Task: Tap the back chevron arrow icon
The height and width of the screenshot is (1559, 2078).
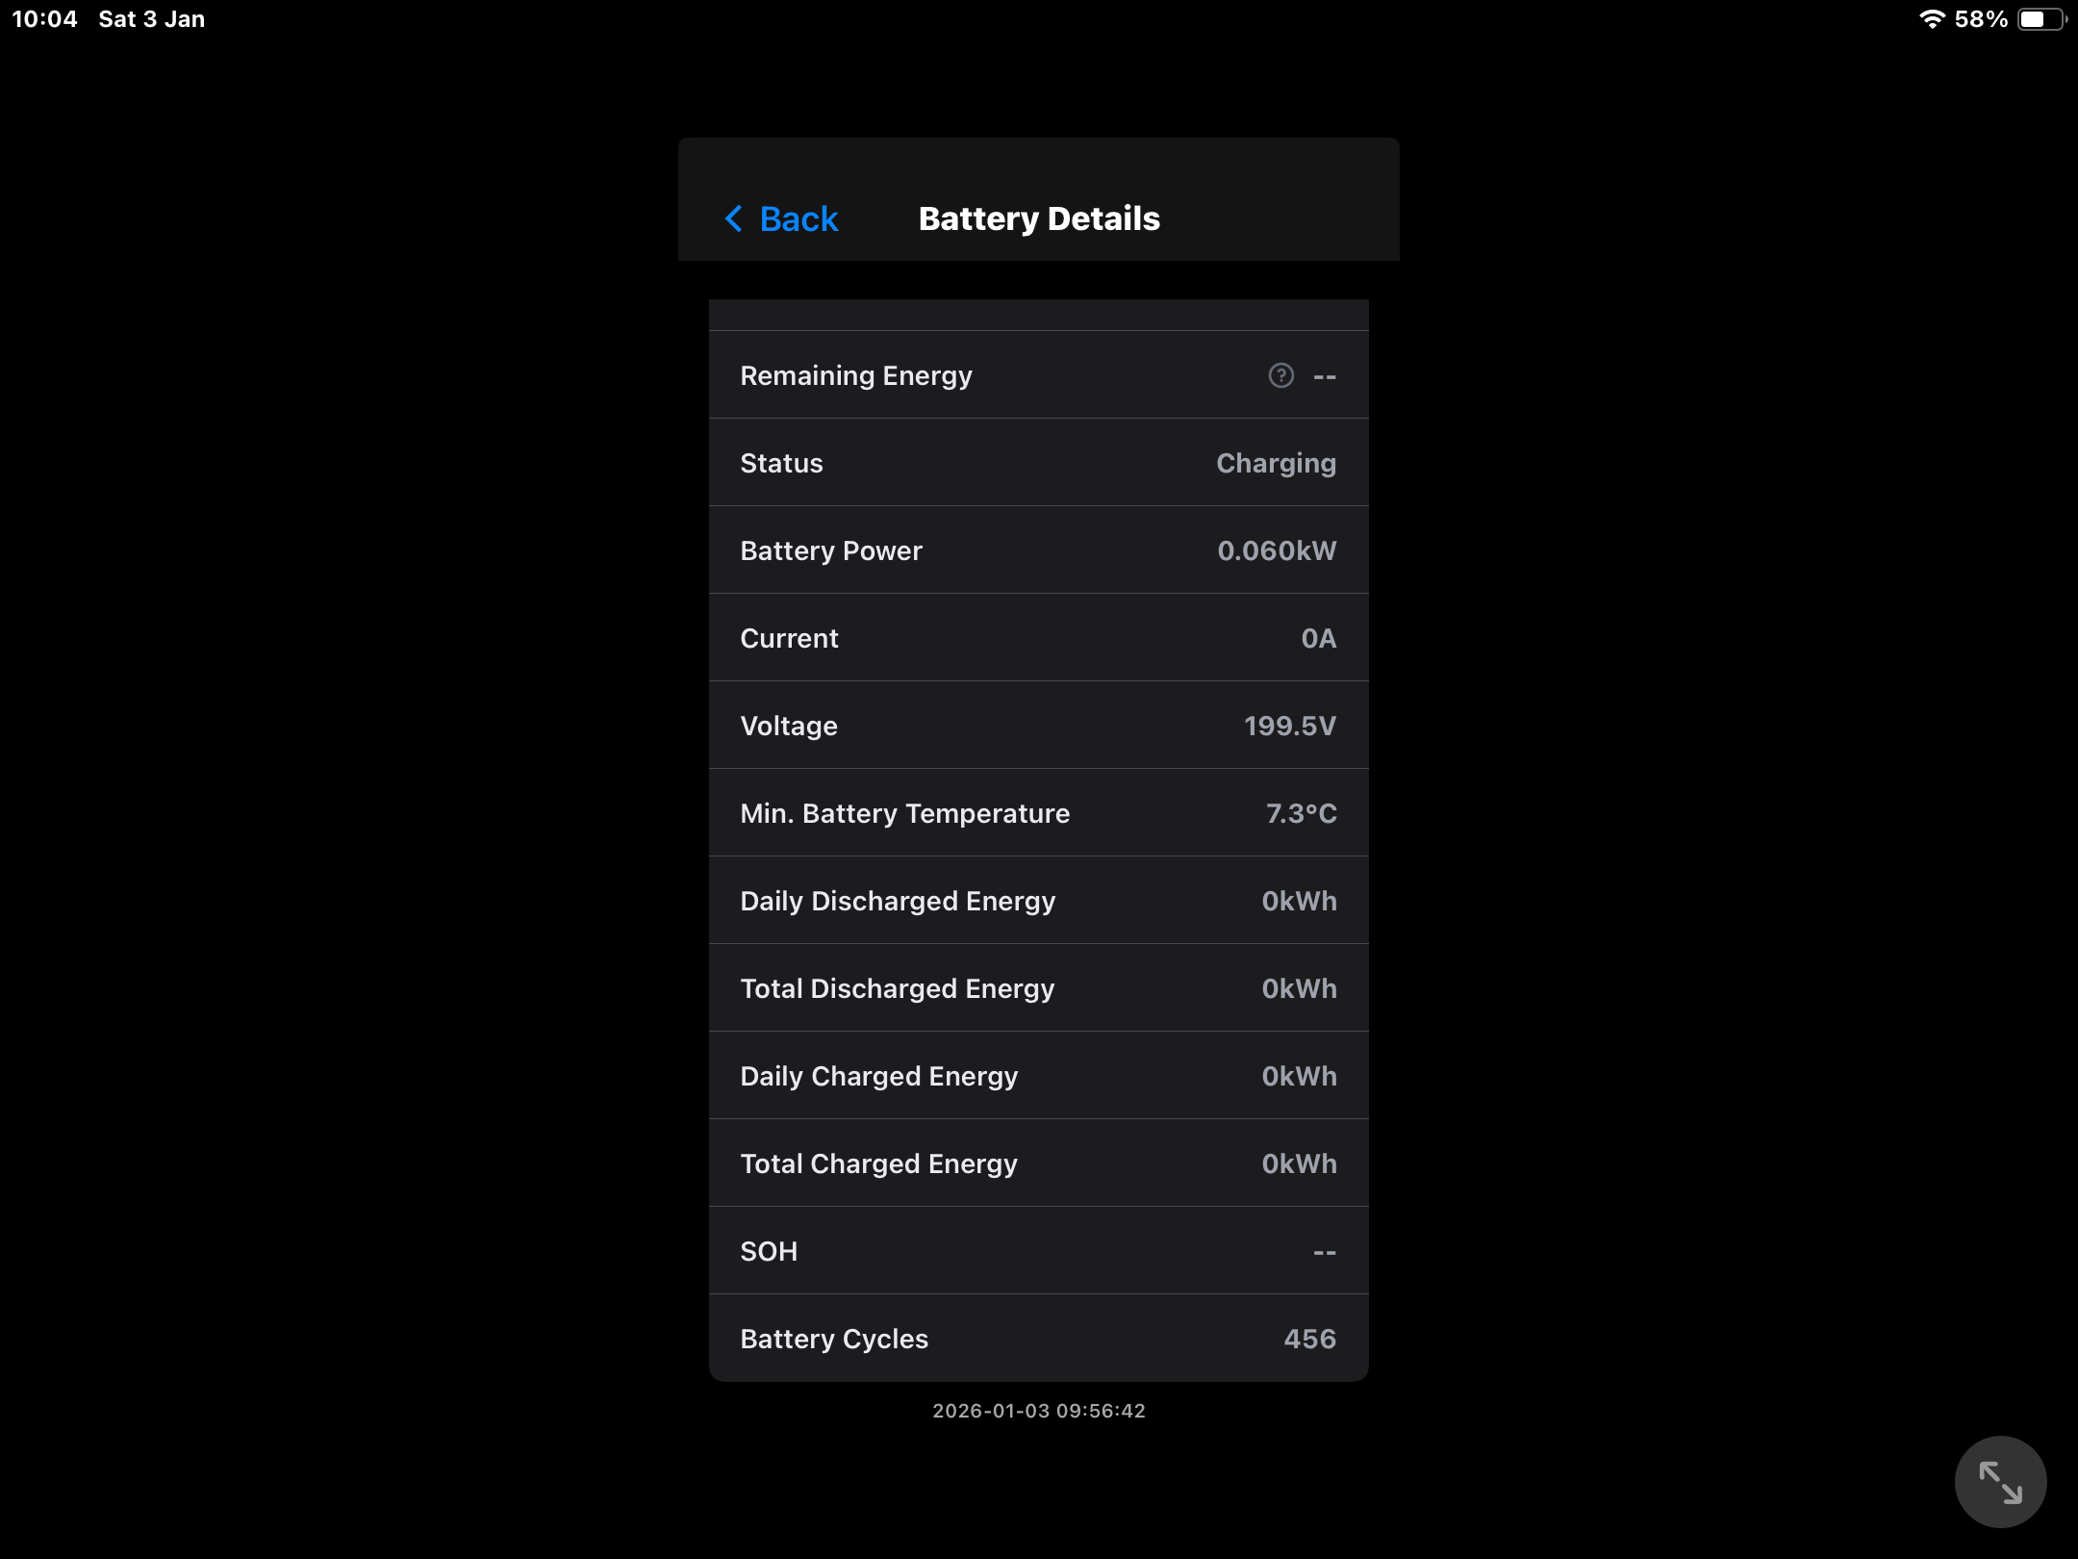Action: (734, 218)
